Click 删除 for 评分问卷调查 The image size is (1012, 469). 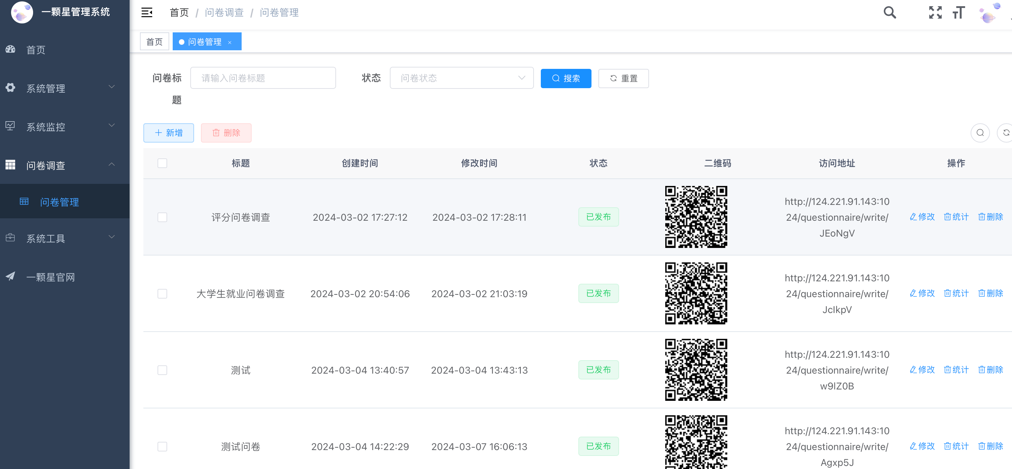pyautogui.click(x=990, y=217)
